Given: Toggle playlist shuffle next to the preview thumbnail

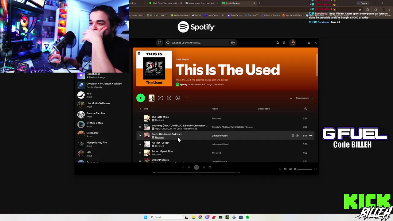Looking at the screenshot, I should click(160, 98).
